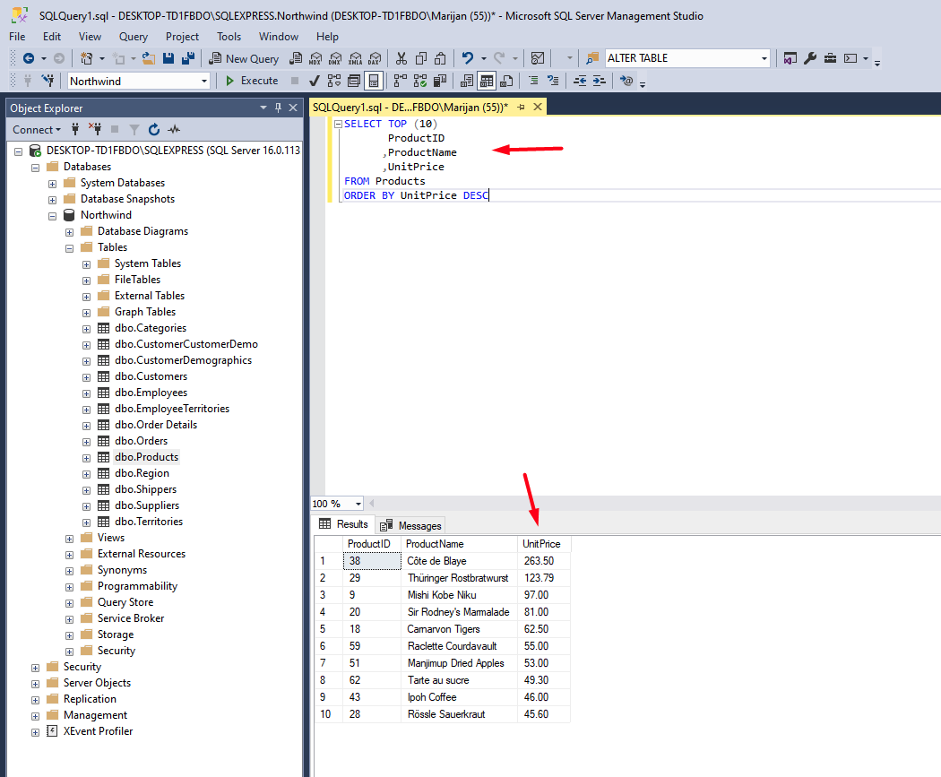Expand the Views folder node

click(70, 539)
